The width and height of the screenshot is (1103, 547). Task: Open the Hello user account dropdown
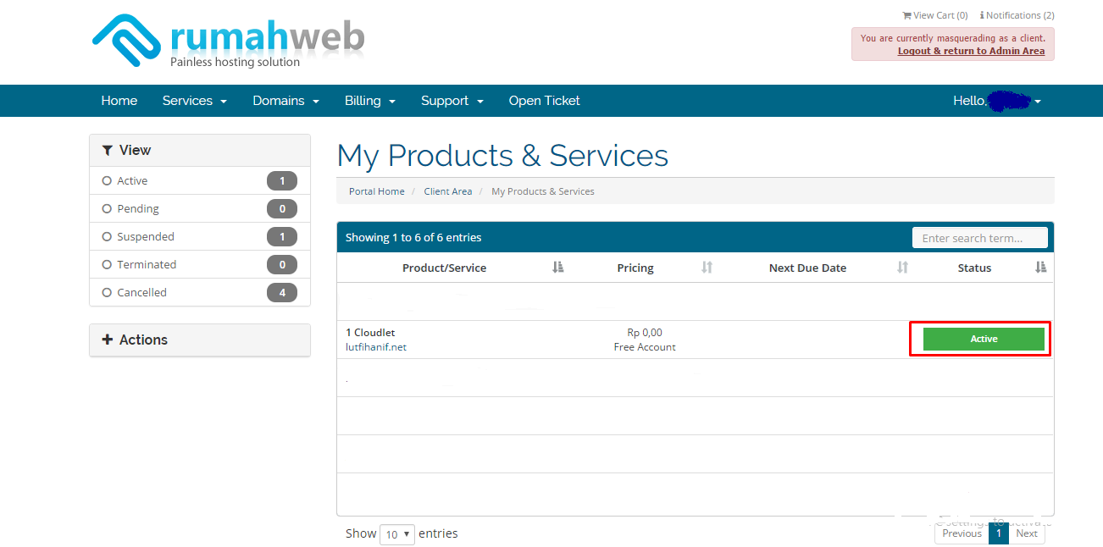[x=997, y=101]
